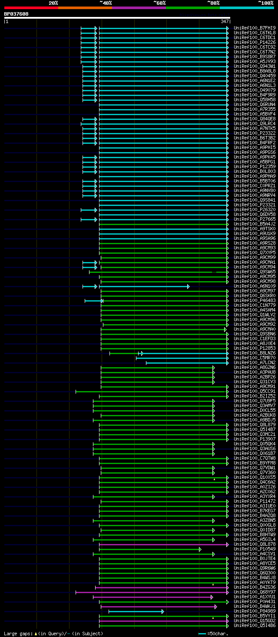
Task: Click the short cyan alignment bar for UniRef100_A6N109
Action: point(90,286)
